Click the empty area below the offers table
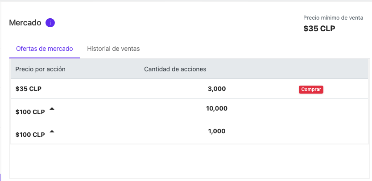Image resolution: width=372 pixels, height=181 pixels. 189,161
